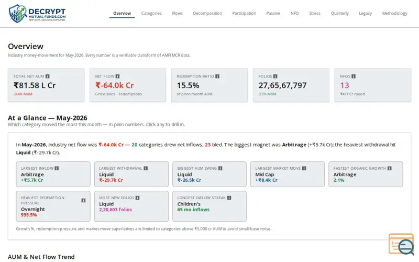This screenshot has width=419, height=262.
Task: Open Largest Withdrawal info icon
Action: tap(146, 168)
